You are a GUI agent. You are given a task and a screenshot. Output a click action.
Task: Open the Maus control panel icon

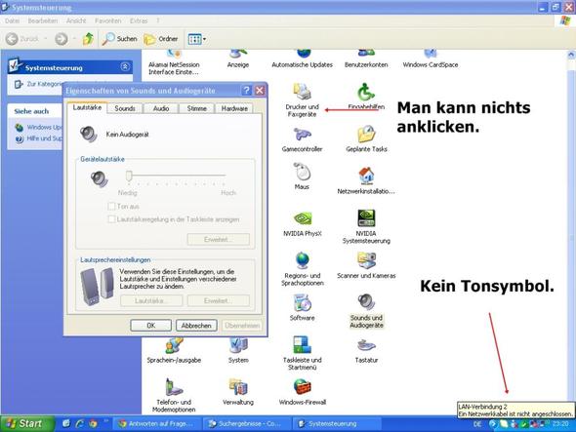coord(302,177)
